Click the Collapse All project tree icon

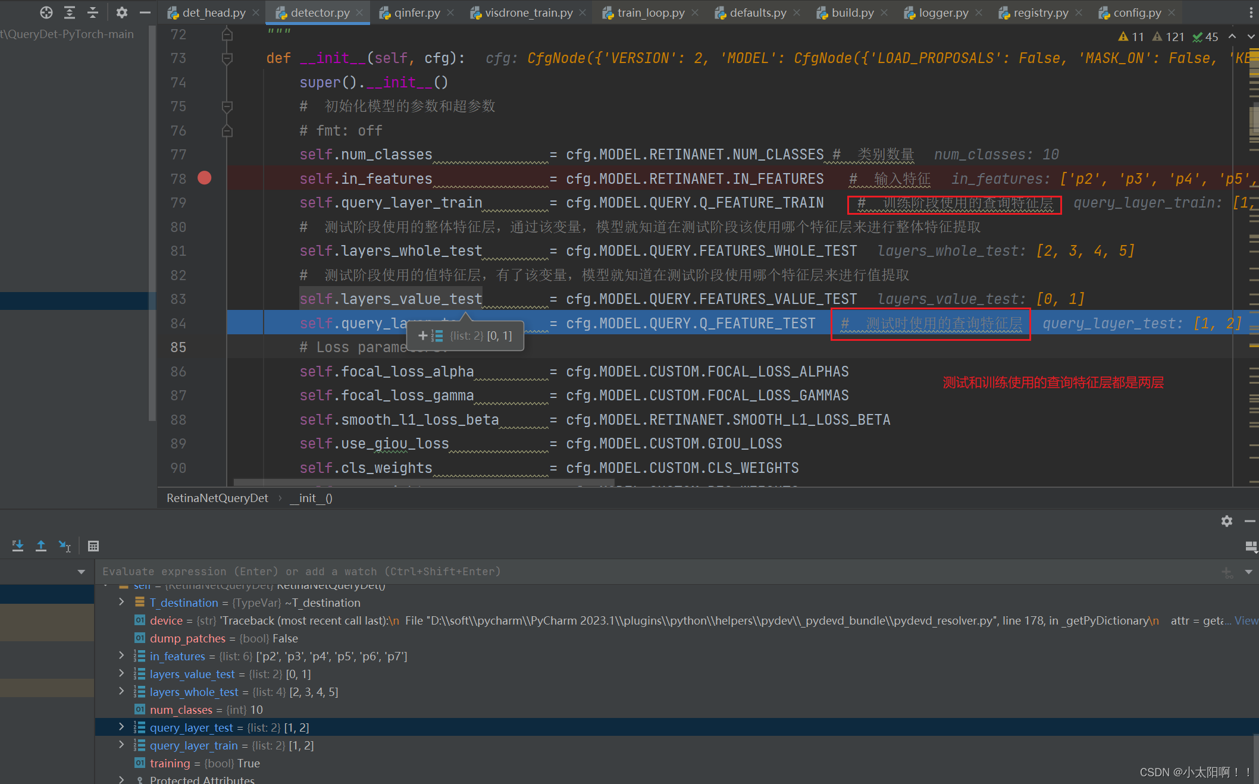click(x=93, y=12)
